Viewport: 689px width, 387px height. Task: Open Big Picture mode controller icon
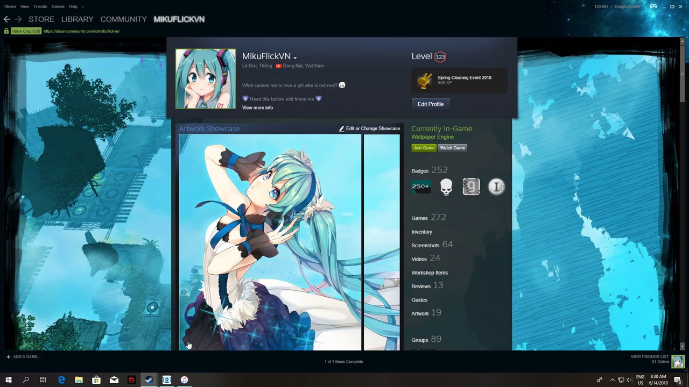653,6
